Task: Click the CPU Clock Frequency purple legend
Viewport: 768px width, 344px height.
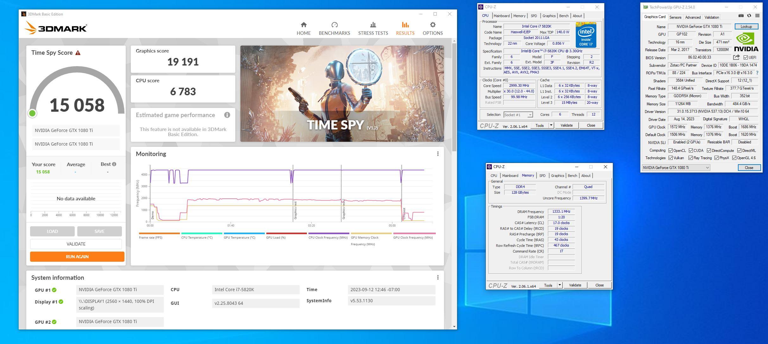Action: pos(328,236)
